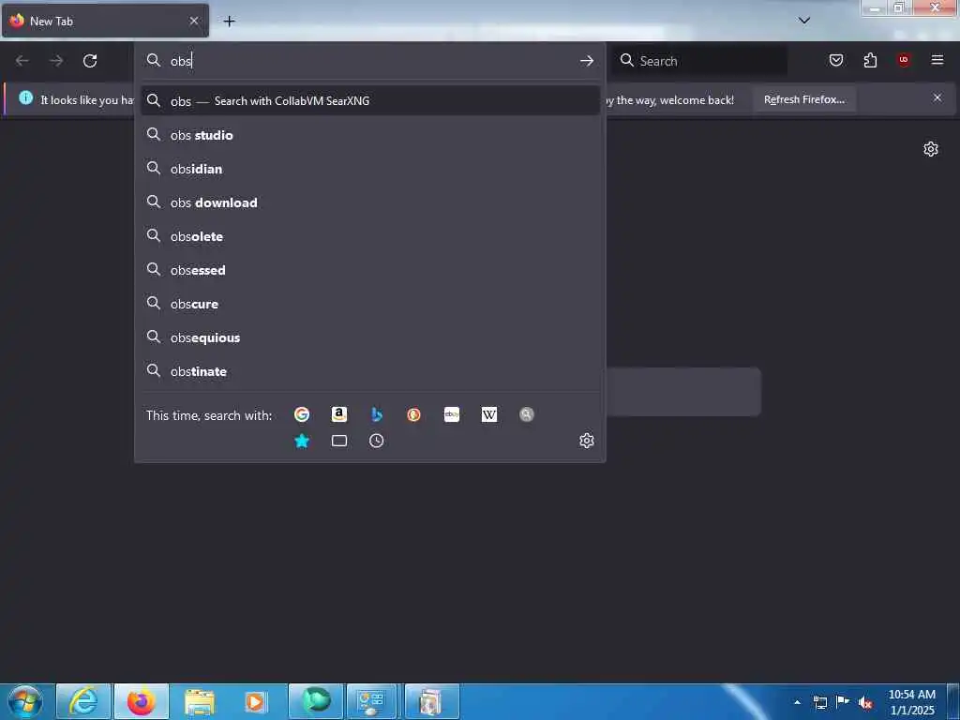This screenshot has width=960, height=720.
Task: Personalize new tab gear icon
Action: pyautogui.click(x=931, y=149)
